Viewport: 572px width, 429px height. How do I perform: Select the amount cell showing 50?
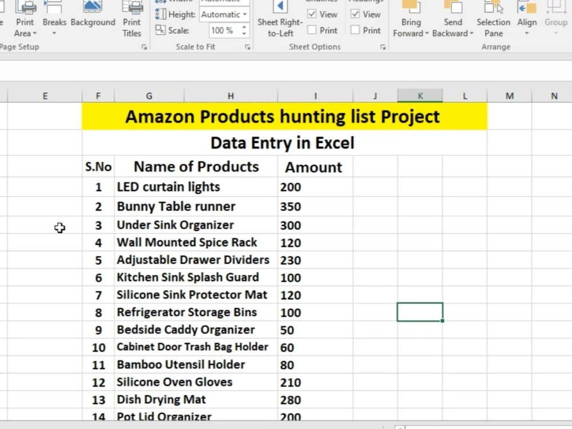(316, 330)
